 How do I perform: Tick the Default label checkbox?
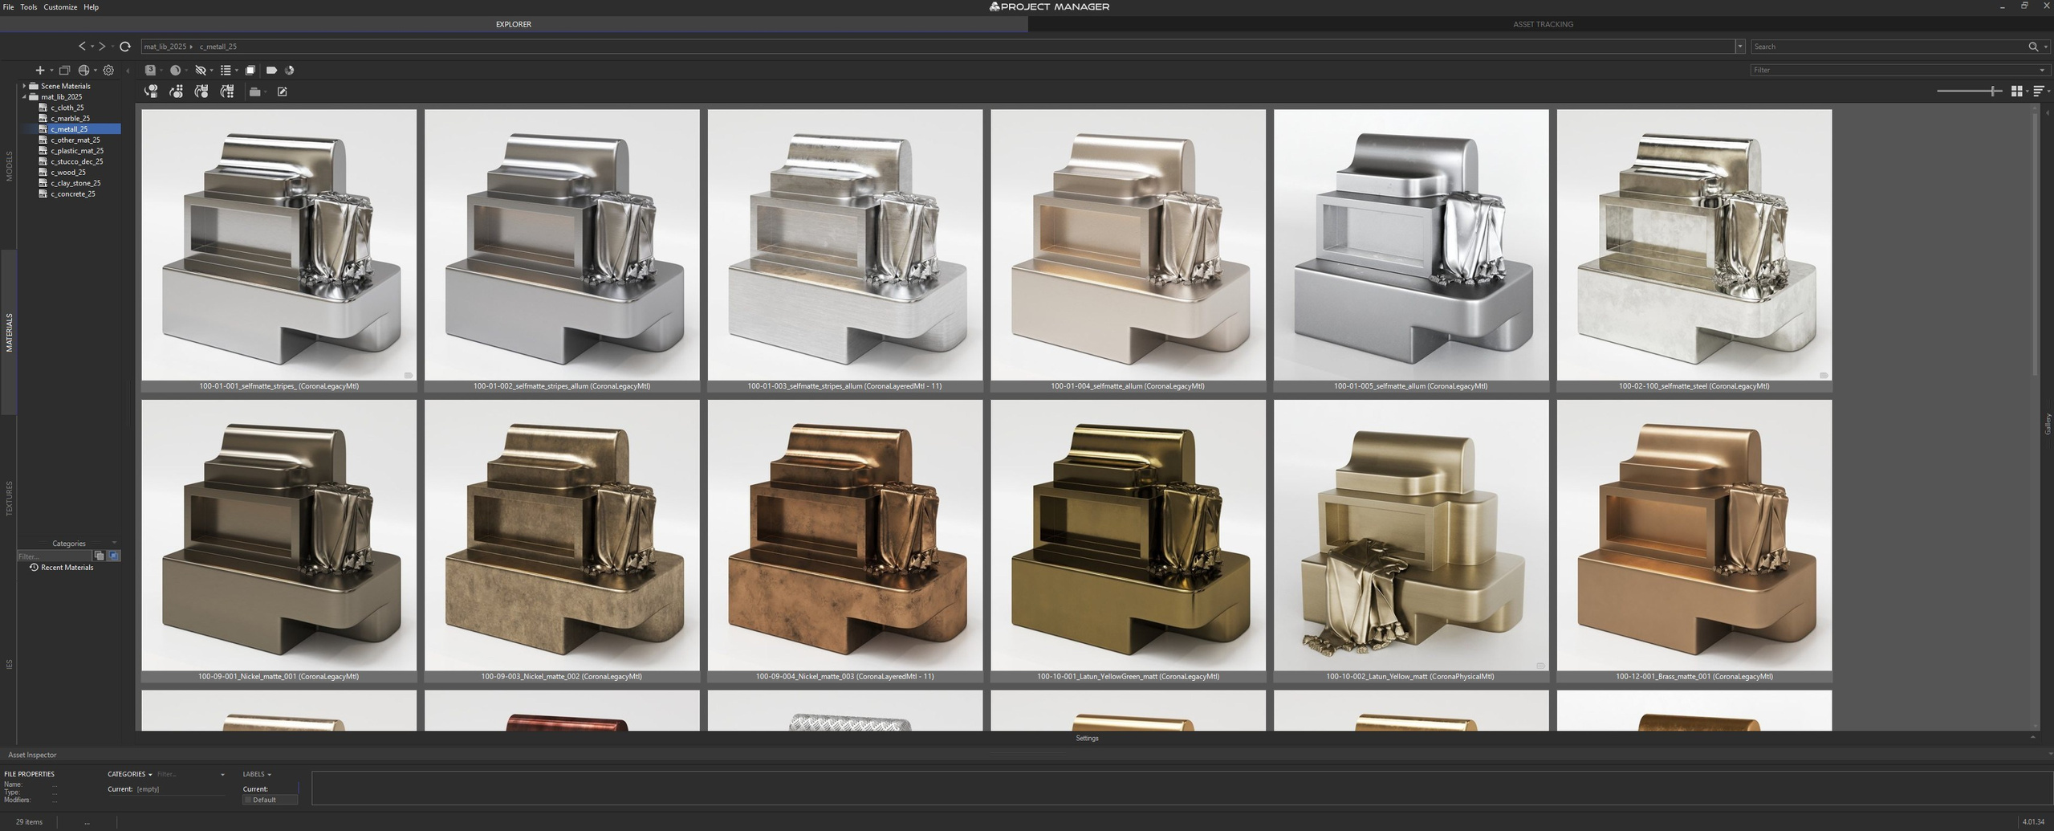tap(248, 800)
